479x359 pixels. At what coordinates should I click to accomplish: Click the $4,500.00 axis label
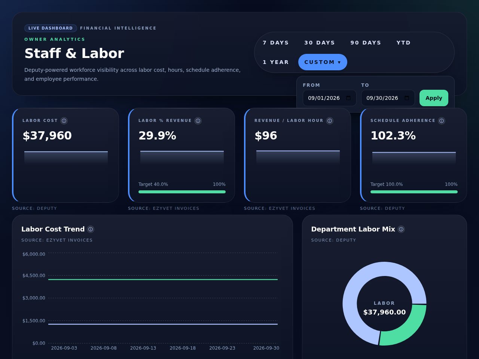(34, 276)
